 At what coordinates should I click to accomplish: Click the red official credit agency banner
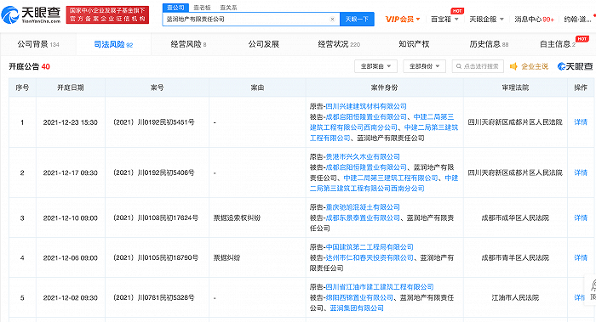(x=107, y=14)
